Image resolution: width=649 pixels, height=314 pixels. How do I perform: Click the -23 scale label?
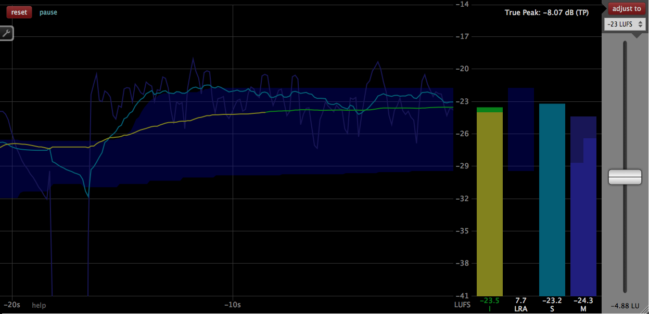coord(462,101)
